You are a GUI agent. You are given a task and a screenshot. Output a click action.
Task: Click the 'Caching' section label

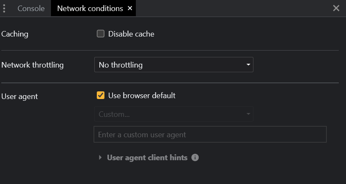(x=15, y=34)
